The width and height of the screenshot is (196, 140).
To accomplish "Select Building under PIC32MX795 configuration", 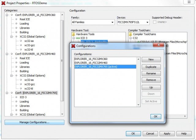I will tap(24, 110).
